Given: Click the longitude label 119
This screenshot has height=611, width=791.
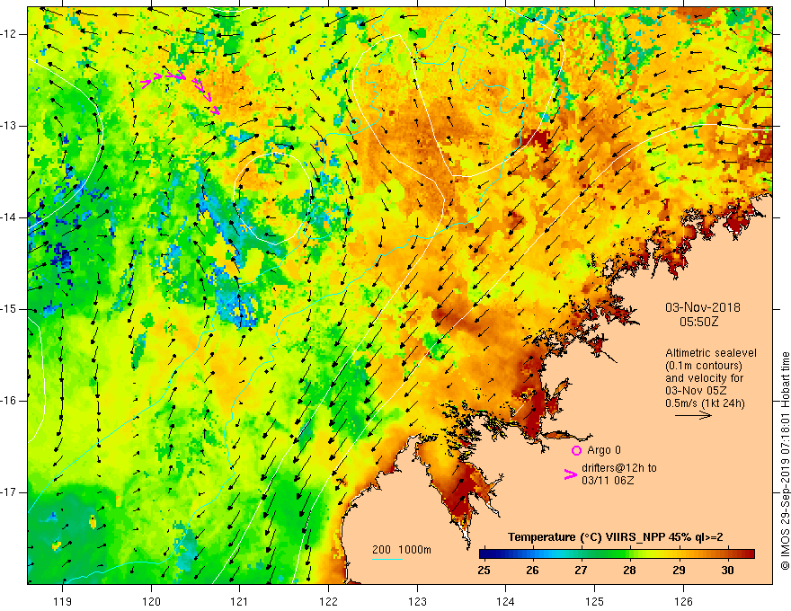Looking at the screenshot, I should pyautogui.click(x=63, y=601).
